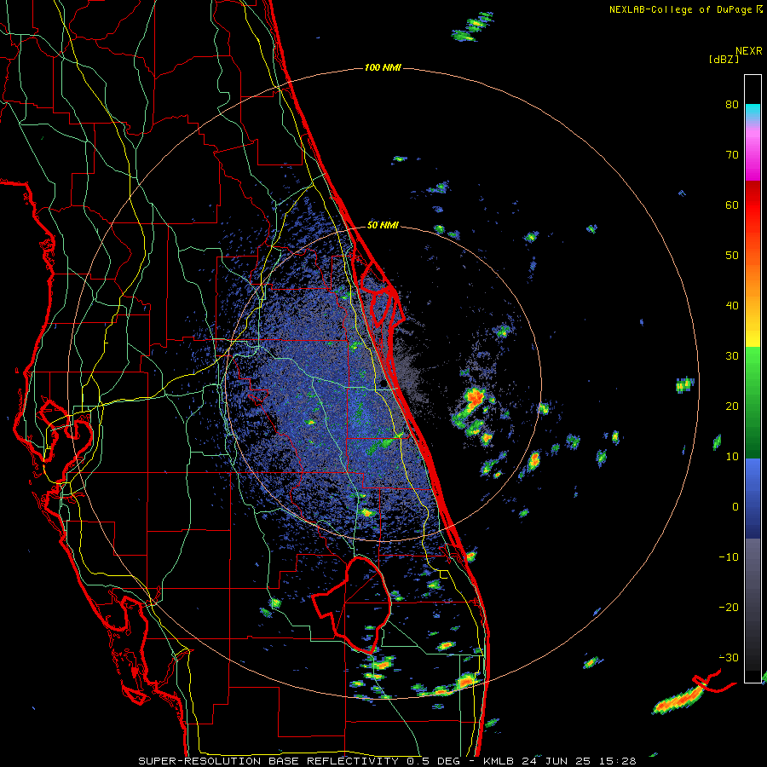Pick the green segment of the reflectivity color bar
Viewport: 767px width, 767px height.
pyautogui.click(x=753, y=402)
